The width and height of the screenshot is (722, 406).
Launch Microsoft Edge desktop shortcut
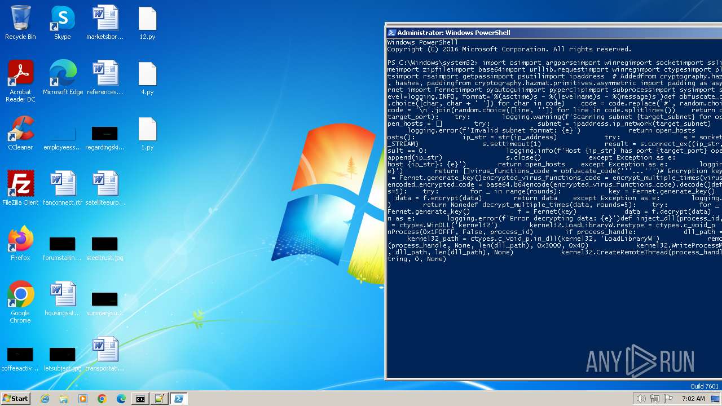tap(63, 78)
